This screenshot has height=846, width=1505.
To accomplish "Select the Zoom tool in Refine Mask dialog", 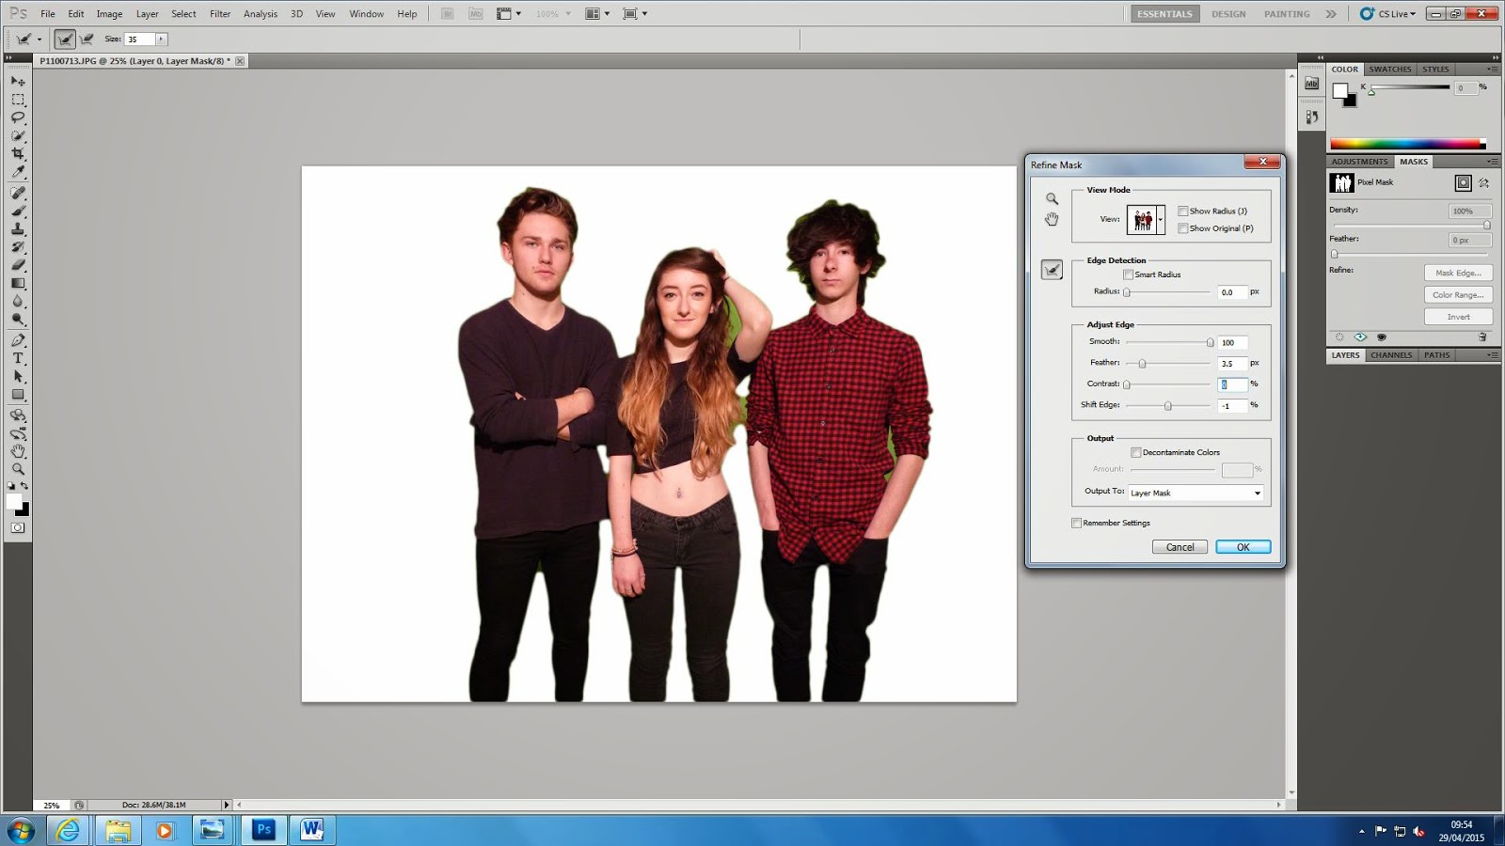I will (x=1052, y=199).
